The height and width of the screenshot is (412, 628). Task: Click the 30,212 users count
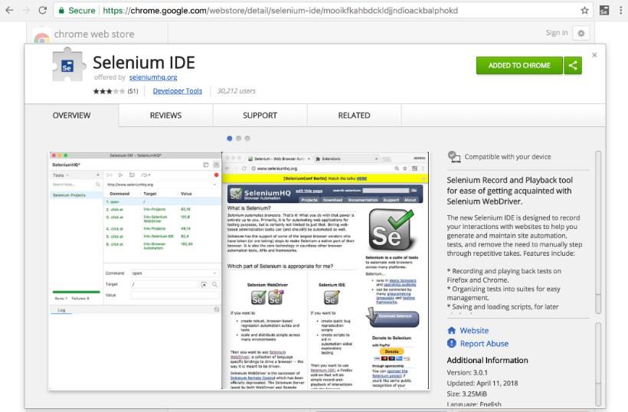click(237, 91)
